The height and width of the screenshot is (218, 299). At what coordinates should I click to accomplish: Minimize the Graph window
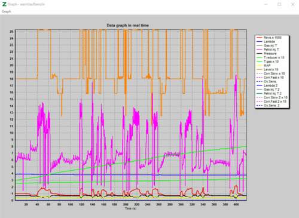(266, 4)
